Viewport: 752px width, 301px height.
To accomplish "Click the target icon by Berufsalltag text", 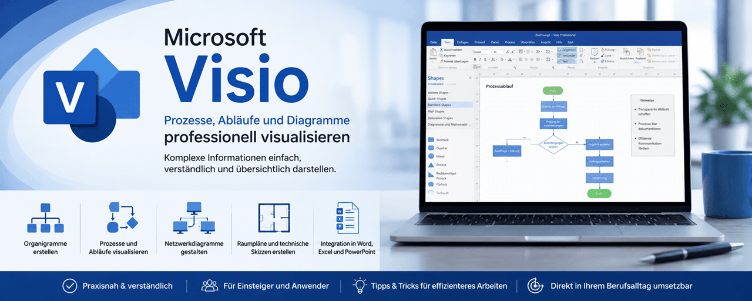I will tap(535, 286).
